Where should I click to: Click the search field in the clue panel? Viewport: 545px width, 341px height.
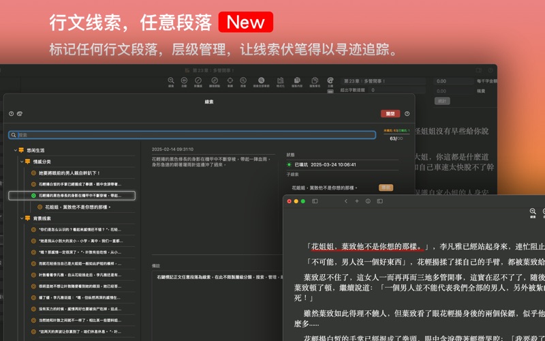[192, 135]
